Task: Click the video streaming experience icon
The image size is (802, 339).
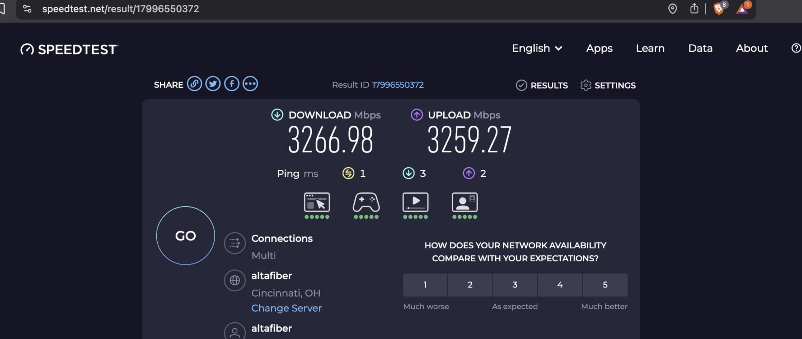Action: point(416,202)
